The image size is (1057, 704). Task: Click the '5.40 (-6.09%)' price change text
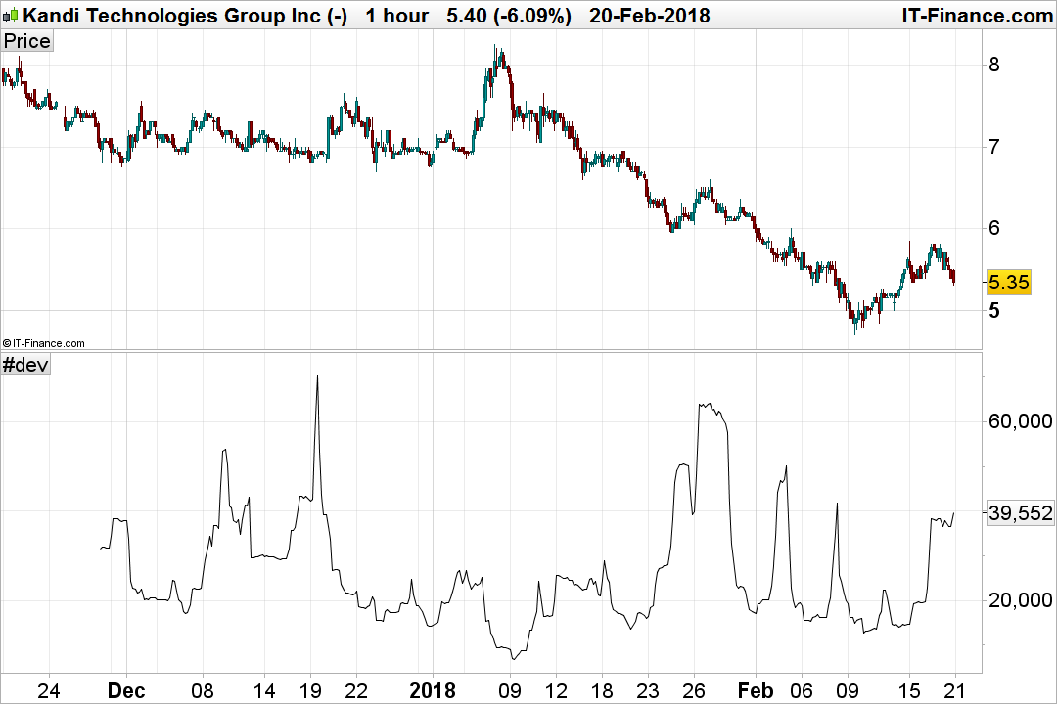[509, 15]
